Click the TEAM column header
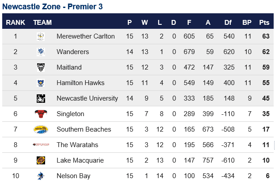 (42, 23)
